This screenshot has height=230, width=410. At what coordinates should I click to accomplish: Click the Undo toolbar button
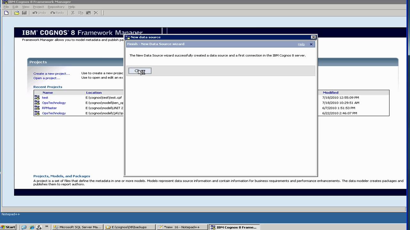pos(39,13)
